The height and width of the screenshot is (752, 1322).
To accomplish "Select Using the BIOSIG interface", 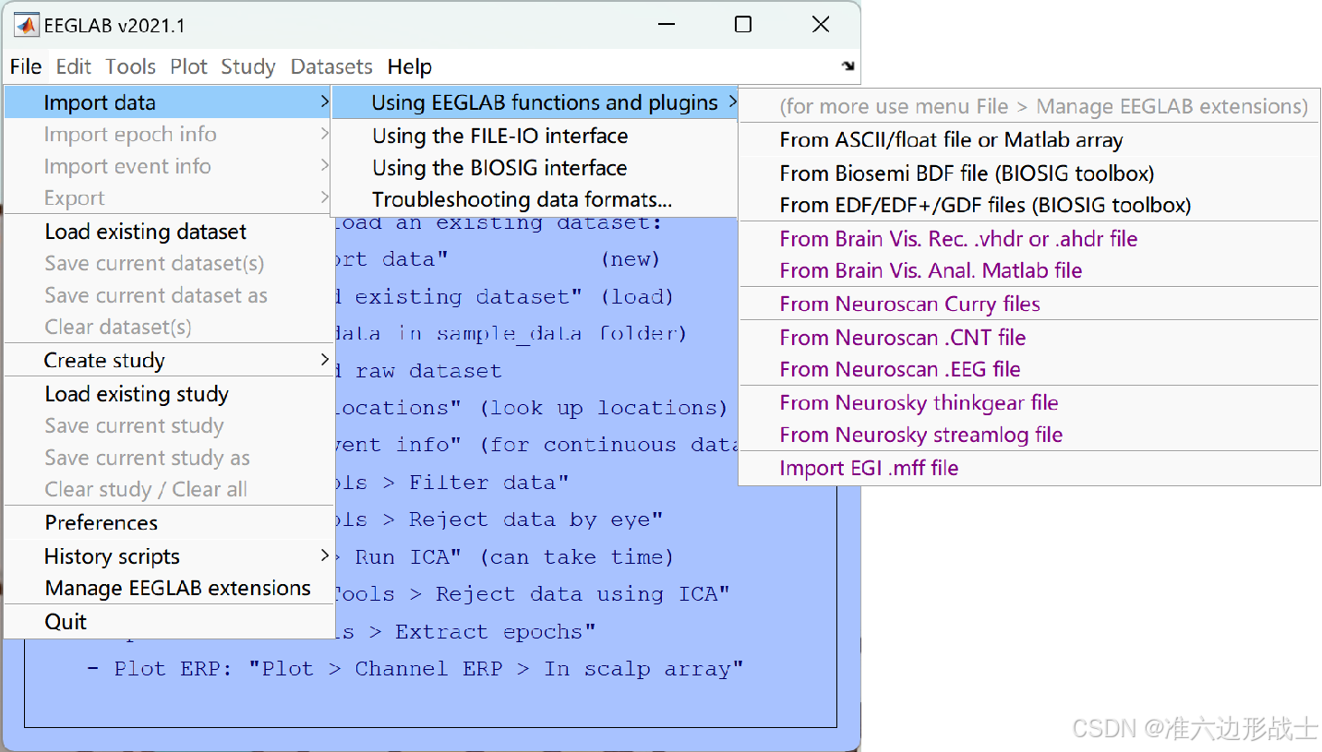I will coord(535,168).
